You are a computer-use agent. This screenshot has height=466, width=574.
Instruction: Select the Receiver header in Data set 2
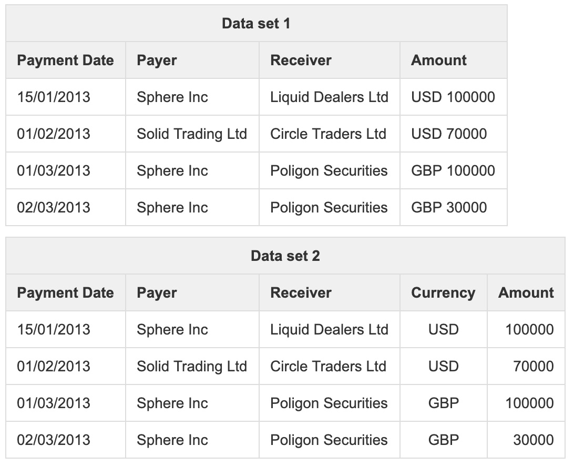click(301, 293)
